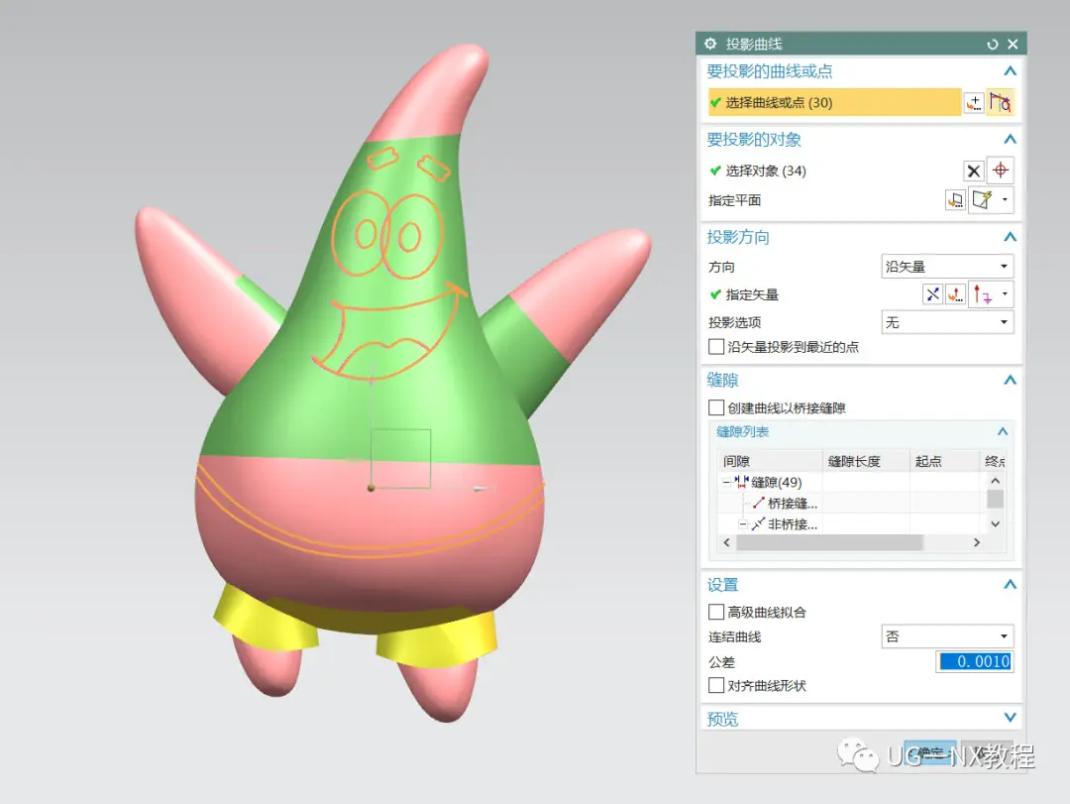Click the 公差 tolerance field showing 0.0010

pyautogui.click(x=975, y=661)
